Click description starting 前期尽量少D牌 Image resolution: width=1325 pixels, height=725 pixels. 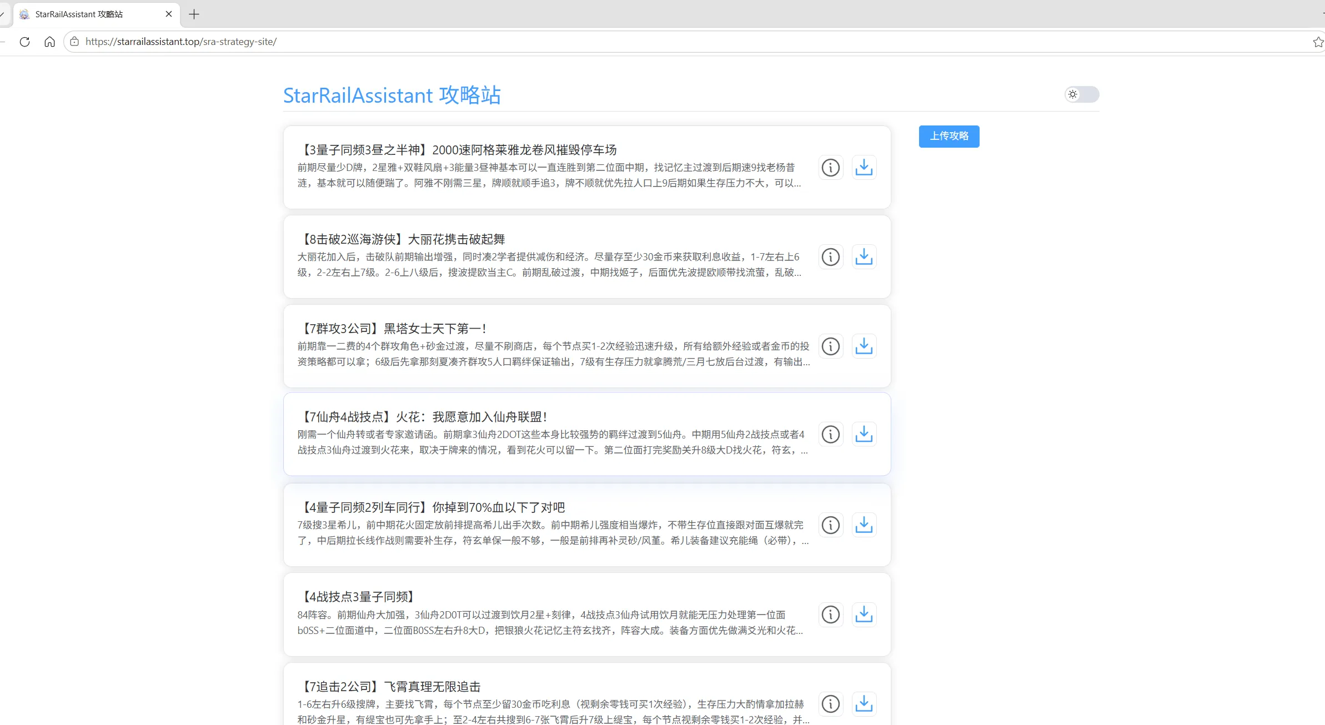(550, 175)
